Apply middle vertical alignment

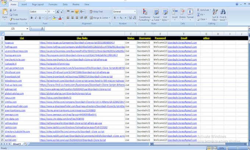pos(72,11)
